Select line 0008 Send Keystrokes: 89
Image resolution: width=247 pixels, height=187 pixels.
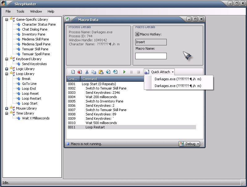[132, 114]
